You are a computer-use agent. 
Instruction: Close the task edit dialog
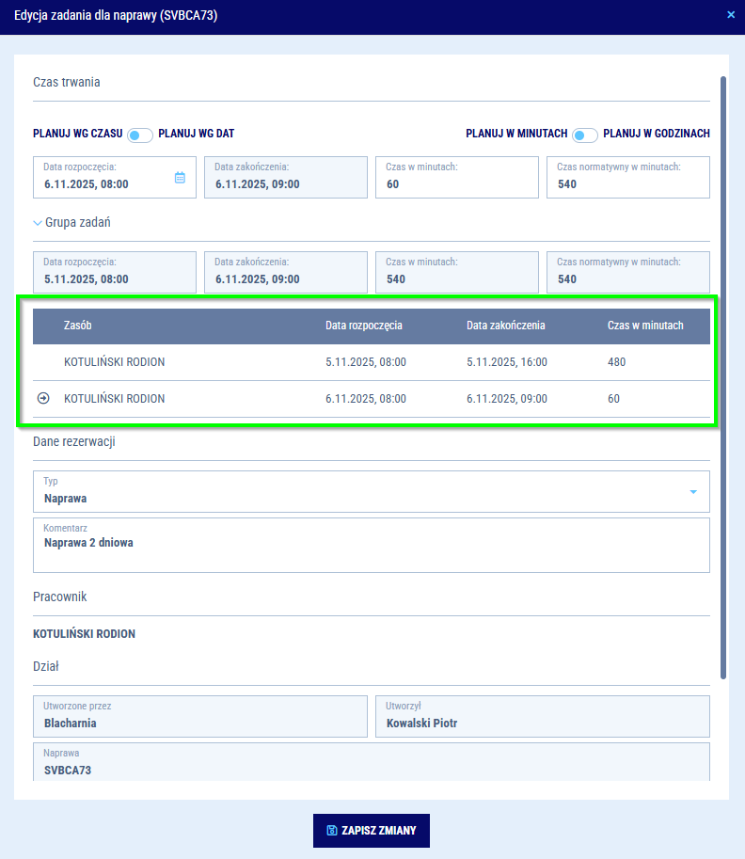731,14
